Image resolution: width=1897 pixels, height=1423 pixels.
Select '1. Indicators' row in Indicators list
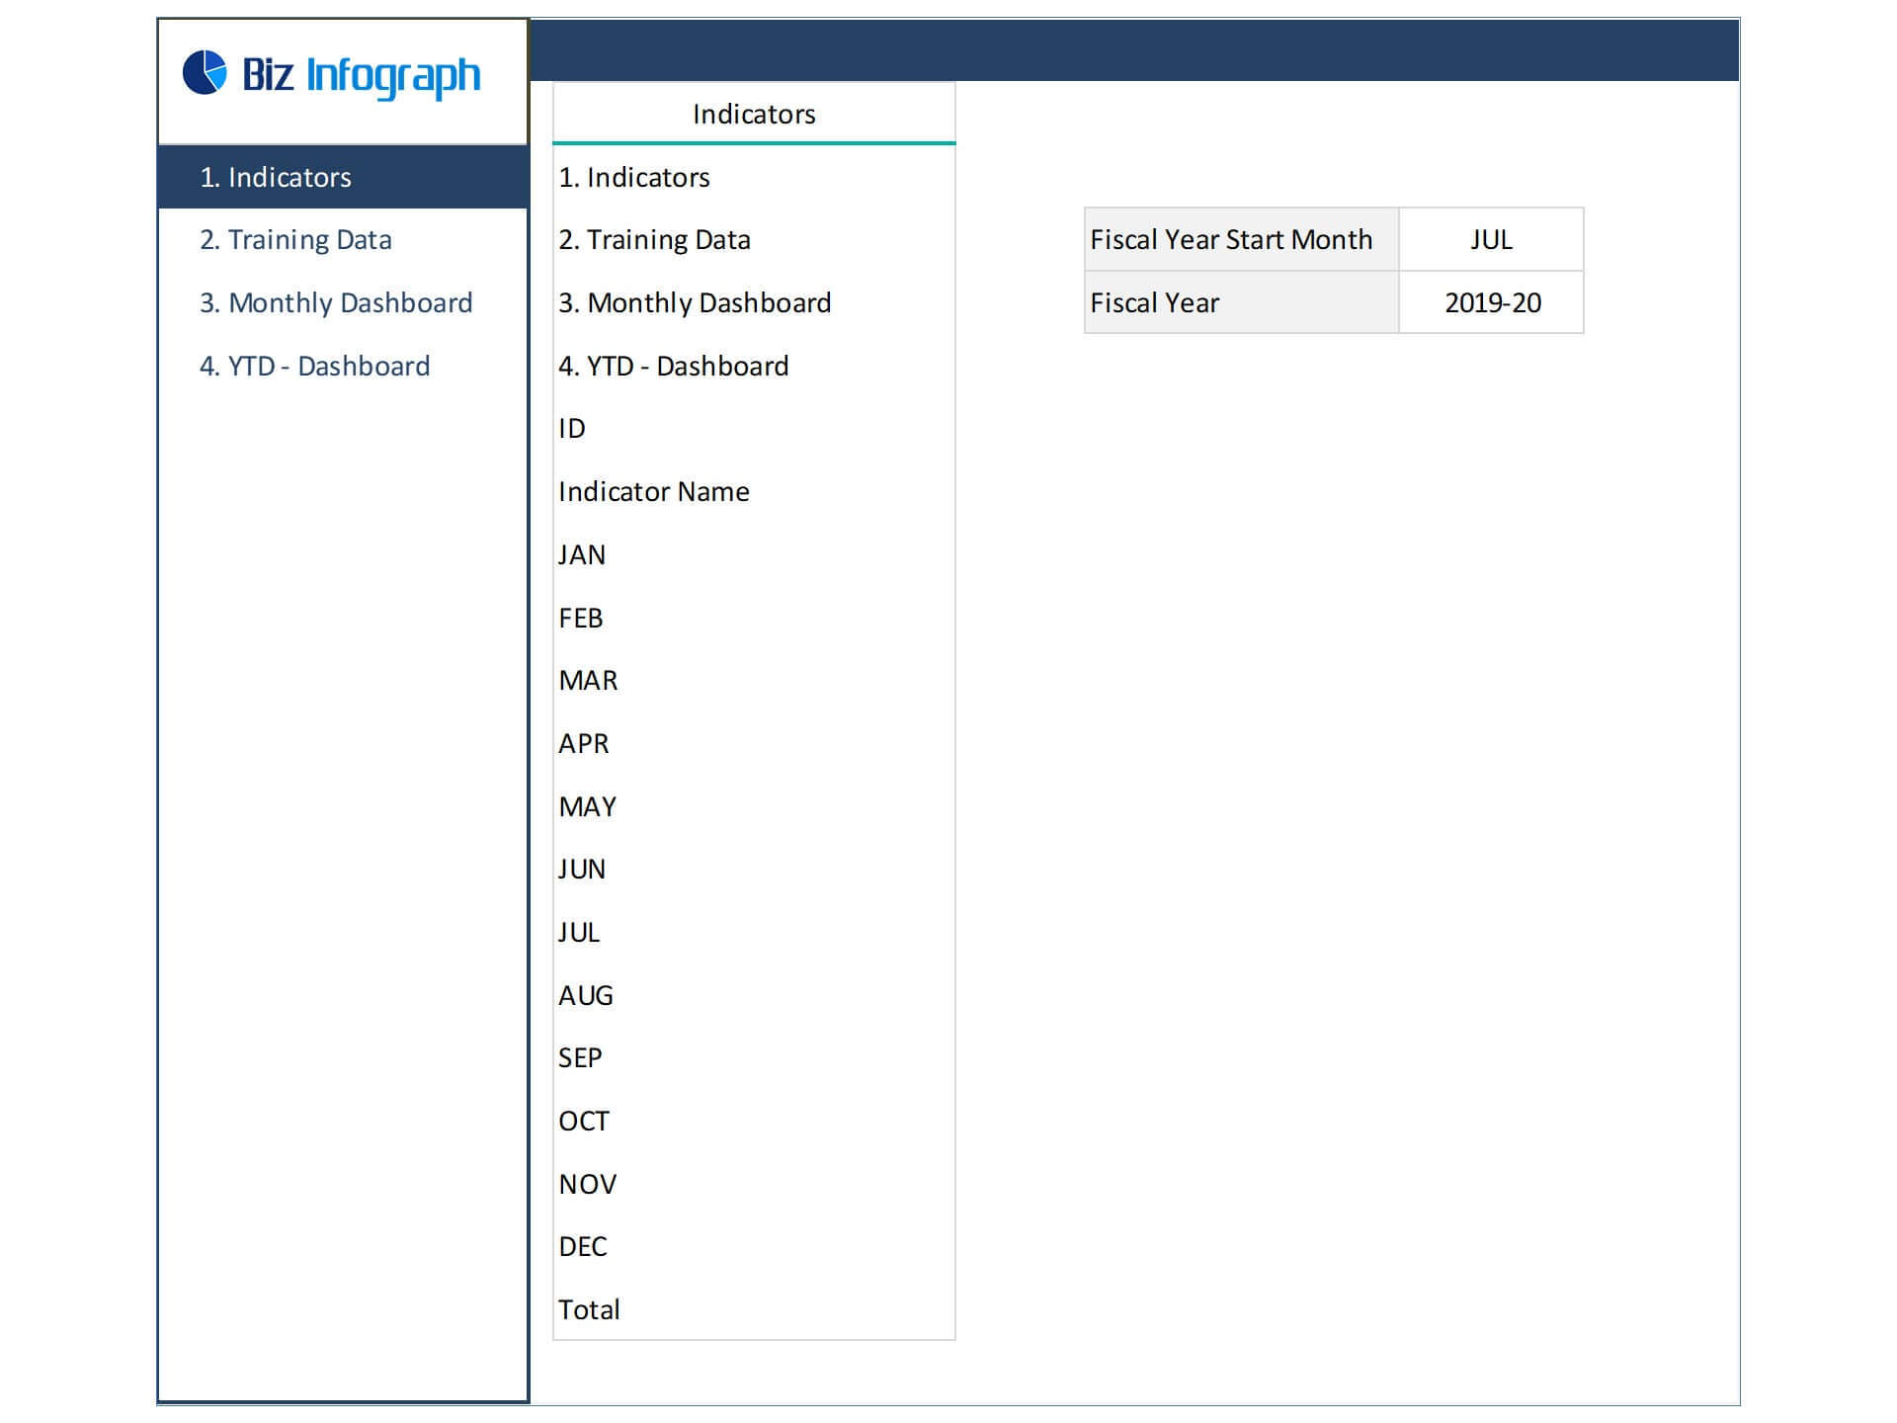(x=754, y=177)
